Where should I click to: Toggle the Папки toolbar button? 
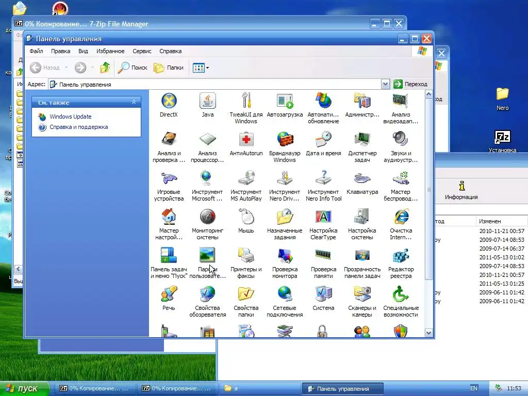pos(169,68)
